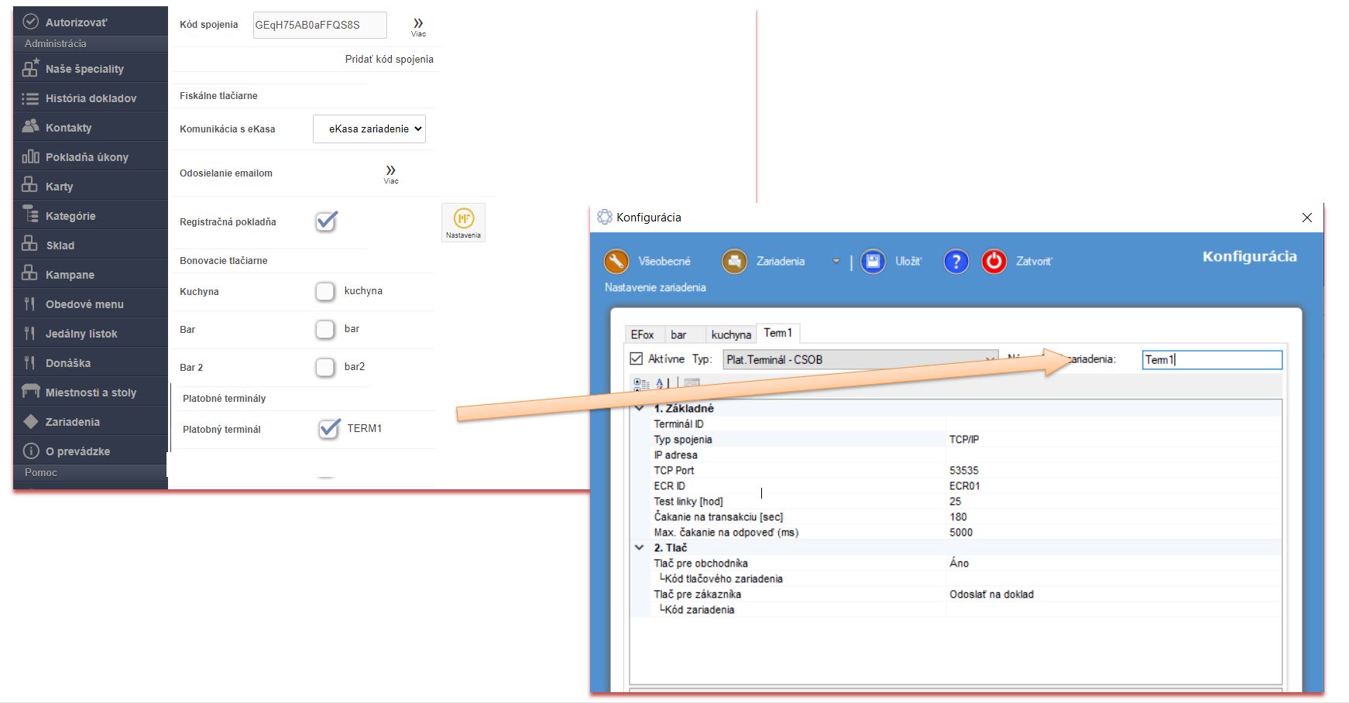
Task: Toggle the Aktívne checkbox
Action: (637, 359)
